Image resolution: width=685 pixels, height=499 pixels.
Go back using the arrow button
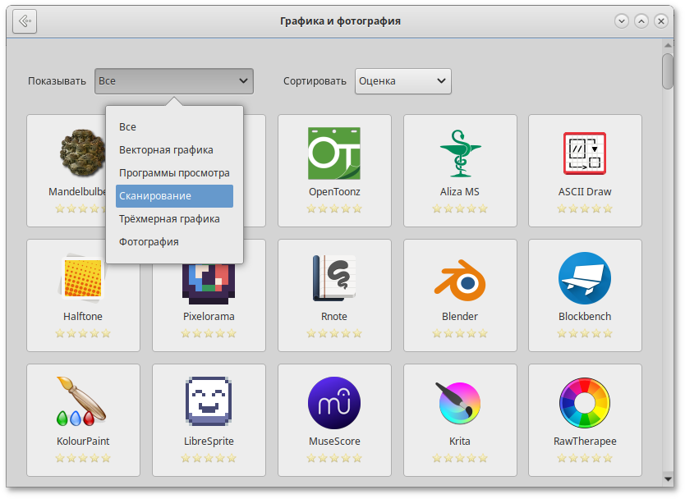pyautogui.click(x=25, y=21)
